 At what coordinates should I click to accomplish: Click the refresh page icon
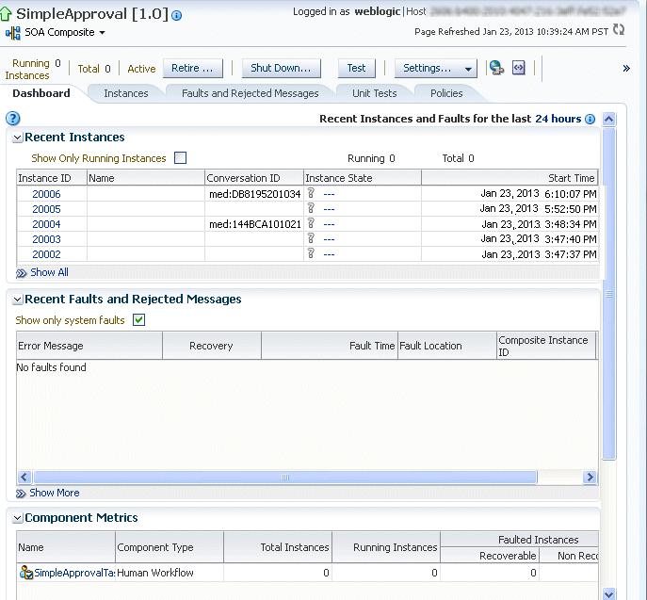tap(619, 30)
